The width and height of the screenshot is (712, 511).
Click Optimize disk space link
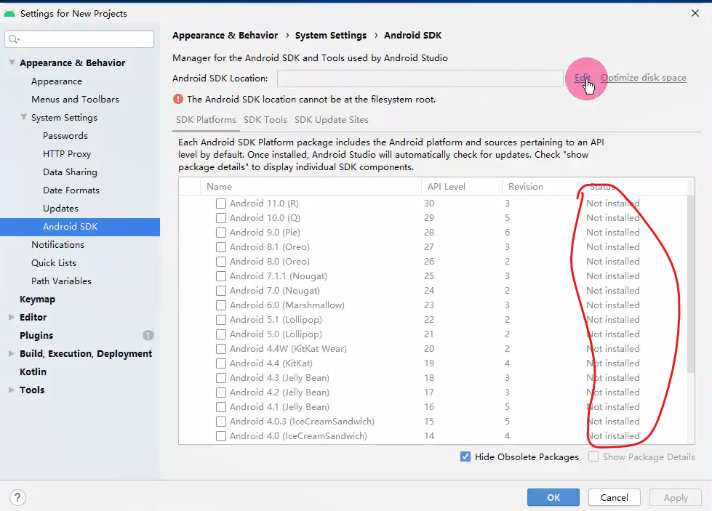[644, 78]
